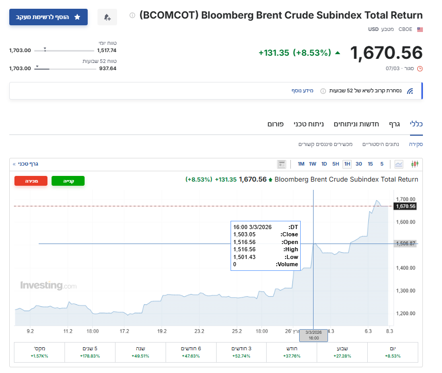The width and height of the screenshot is (442, 373).
Task: Select the 'מקס' +1.57K% period cell
Action: point(40,352)
